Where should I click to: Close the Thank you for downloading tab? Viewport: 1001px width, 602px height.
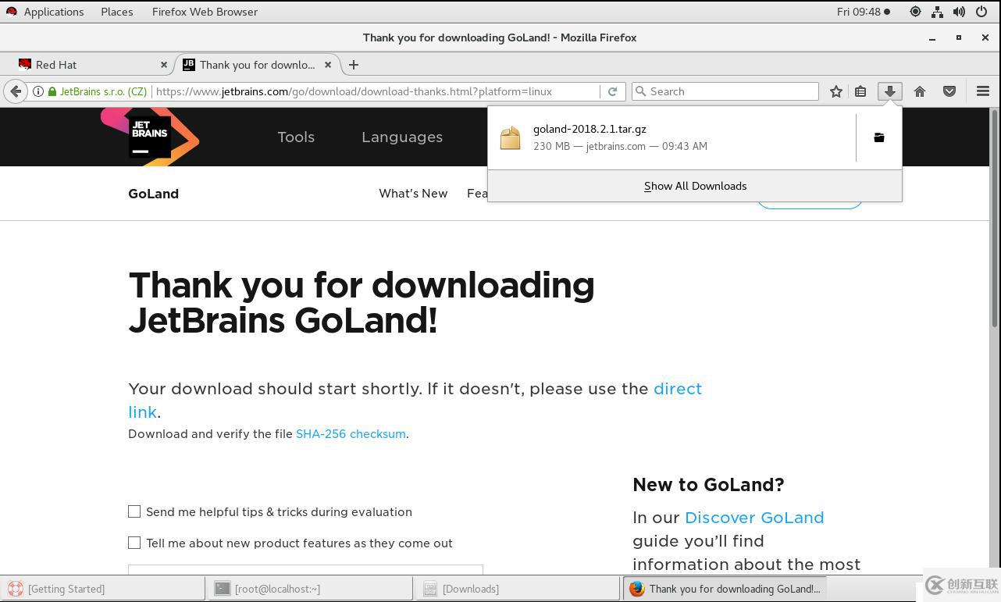click(328, 65)
